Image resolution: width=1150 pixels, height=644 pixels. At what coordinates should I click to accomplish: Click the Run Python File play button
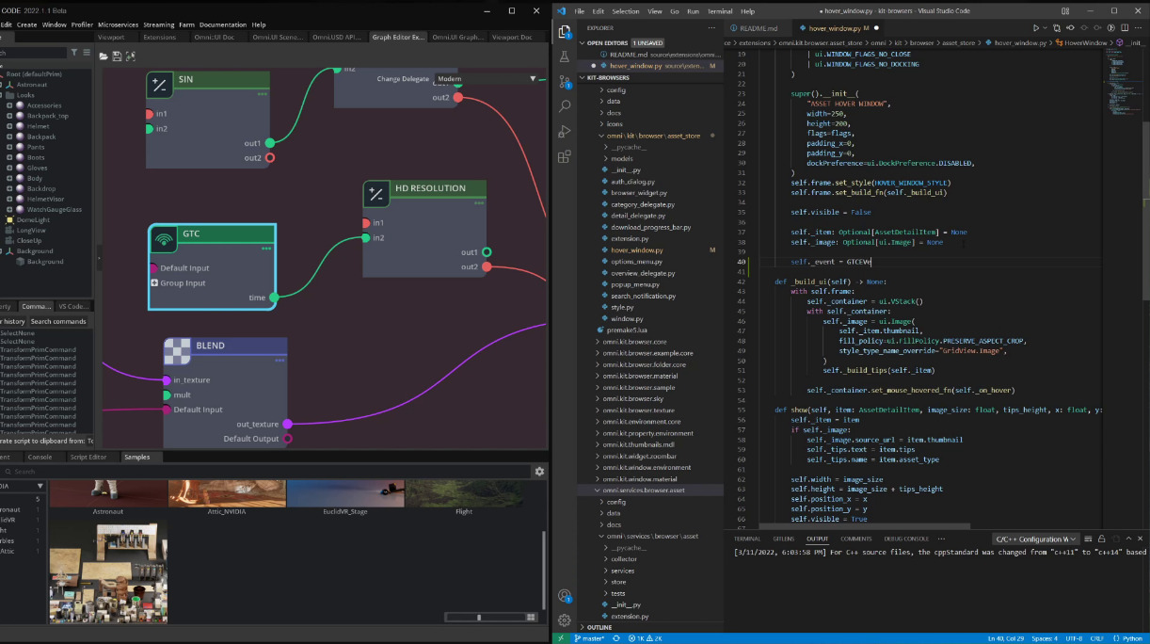1036,28
